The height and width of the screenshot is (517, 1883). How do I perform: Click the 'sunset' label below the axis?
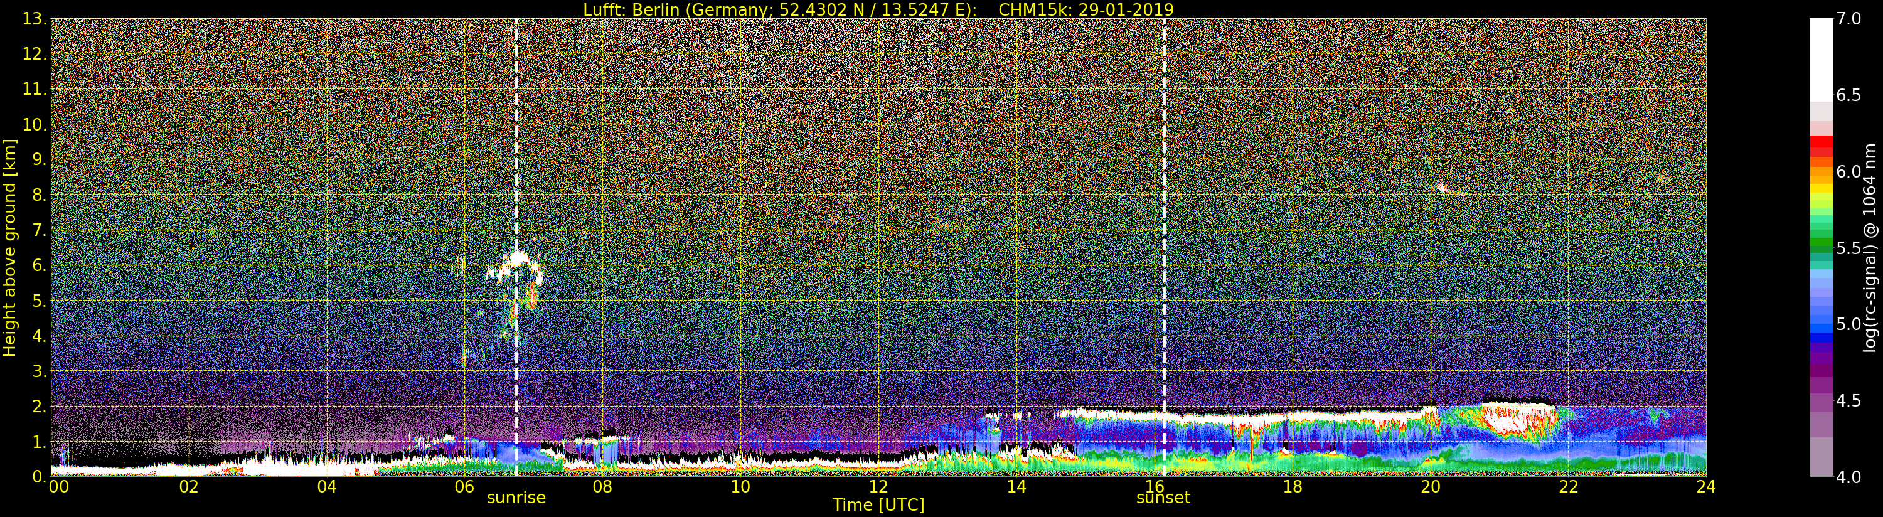tap(1163, 498)
